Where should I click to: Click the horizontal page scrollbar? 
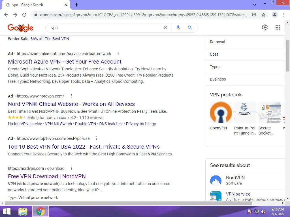pos(129,203)
